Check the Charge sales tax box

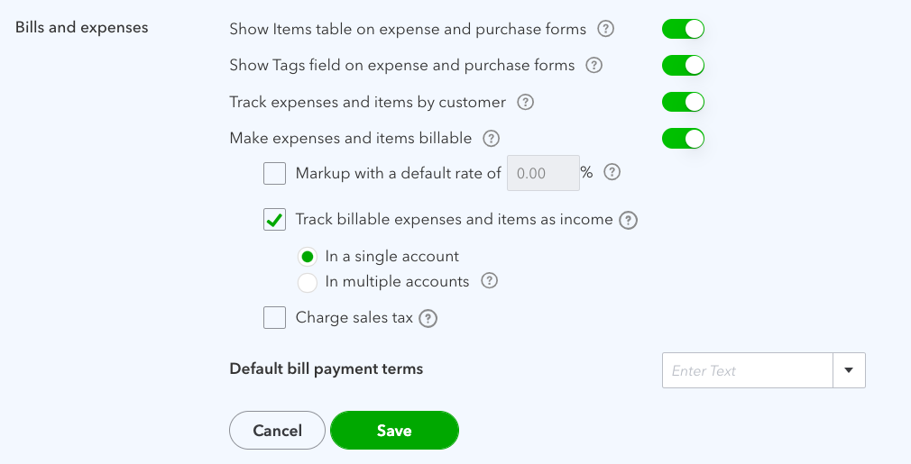click(275, 317)
